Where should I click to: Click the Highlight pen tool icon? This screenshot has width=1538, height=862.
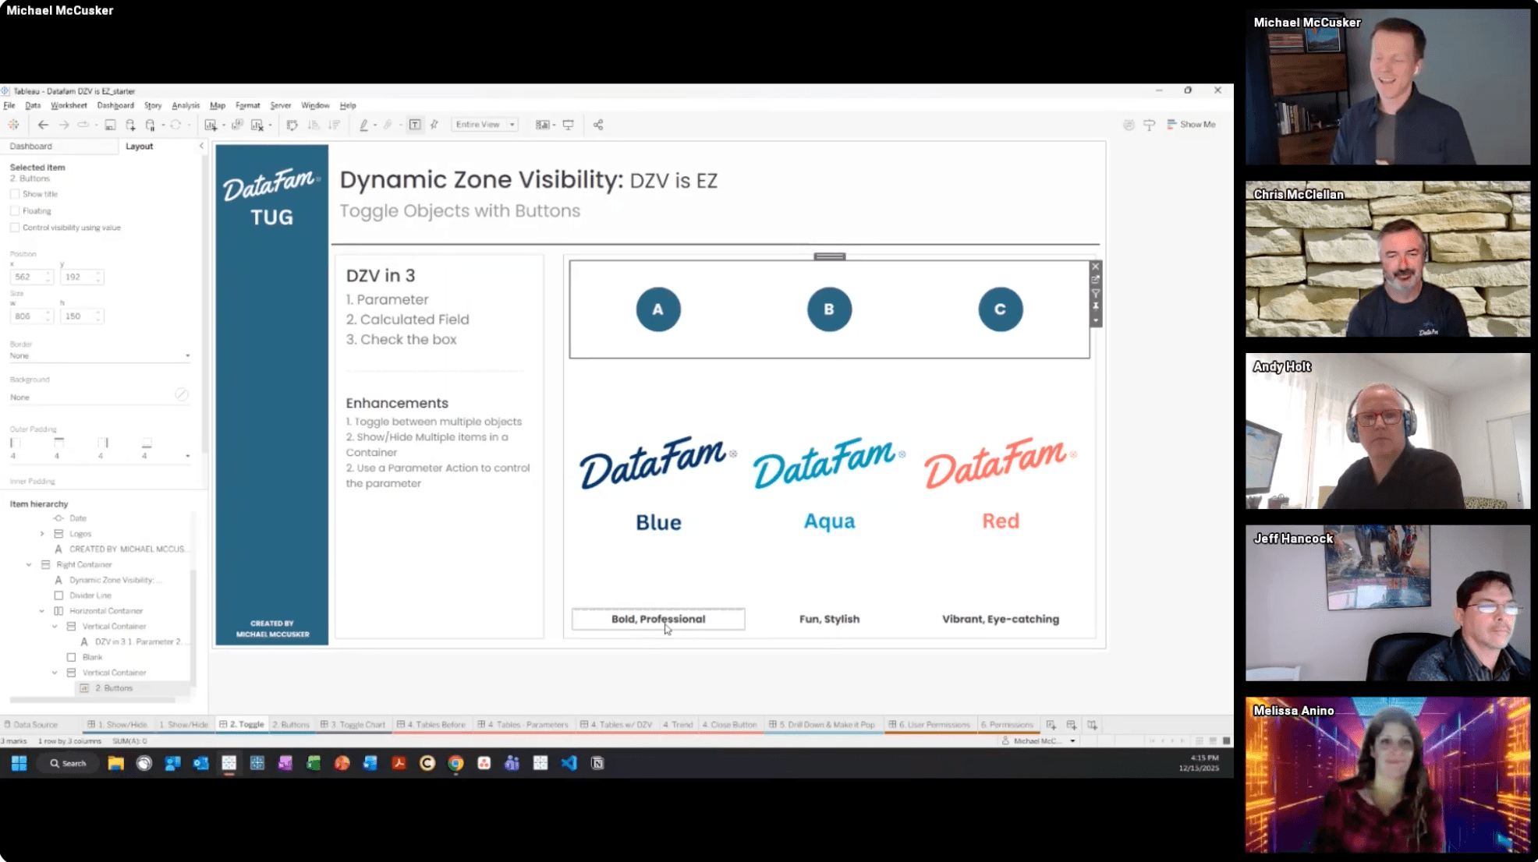point(363,125)
